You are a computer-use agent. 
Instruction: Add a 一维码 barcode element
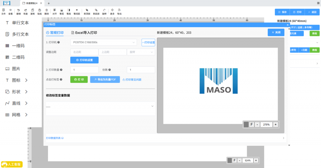15,46
